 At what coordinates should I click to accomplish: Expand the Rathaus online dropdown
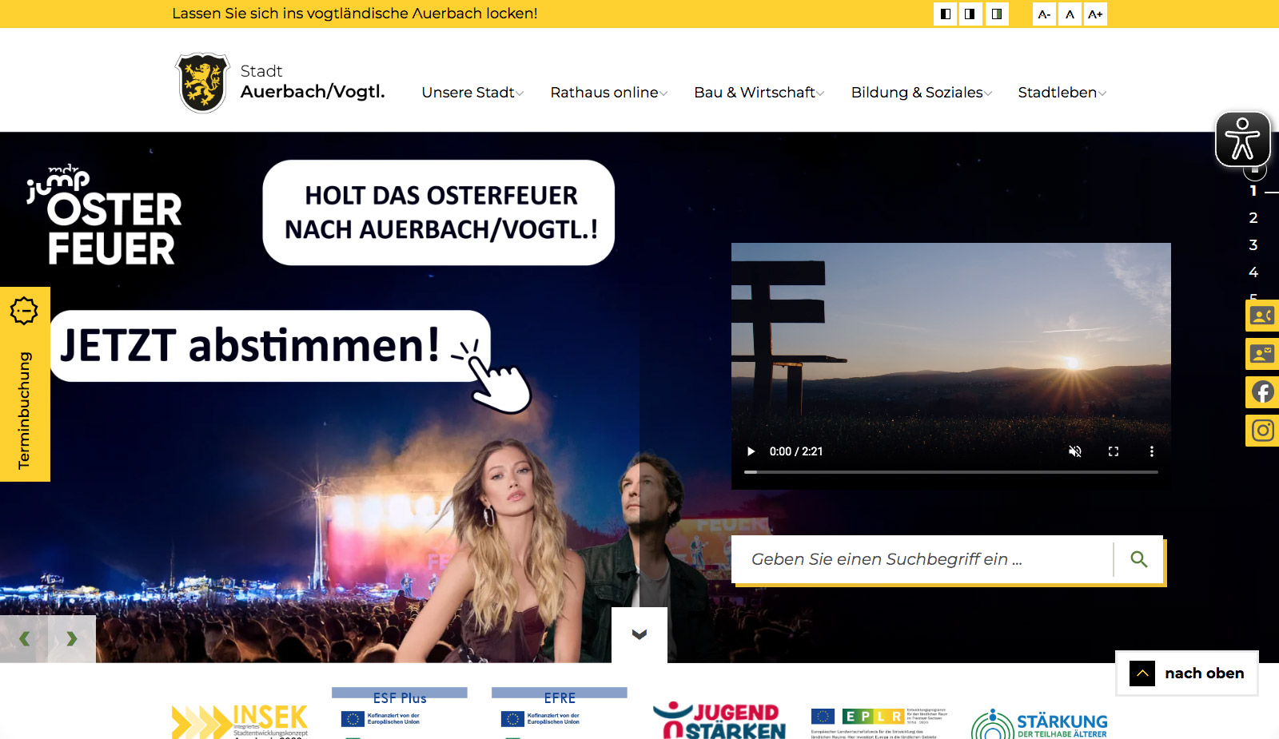pos(608,93)
